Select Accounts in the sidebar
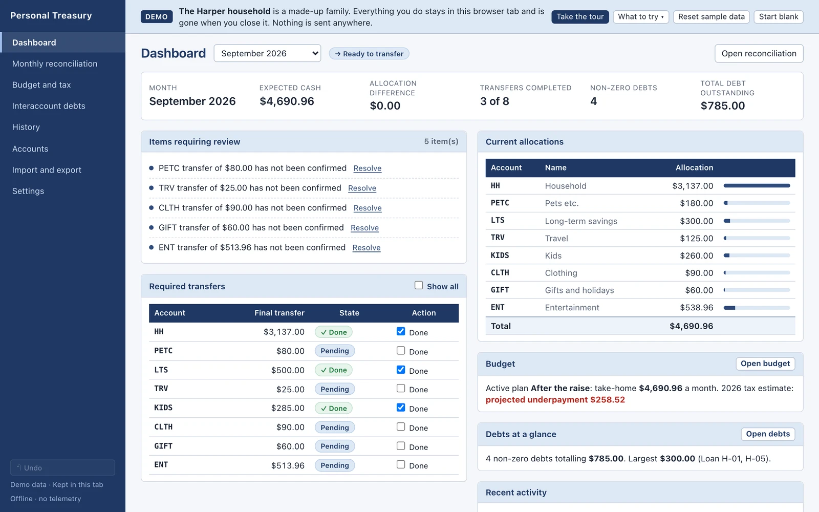Image resolution: width=819 pixels, height=512 pixels. pos(62,148)
